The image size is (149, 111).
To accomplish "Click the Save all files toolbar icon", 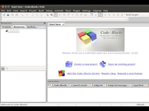I will (x=16, y=15).
